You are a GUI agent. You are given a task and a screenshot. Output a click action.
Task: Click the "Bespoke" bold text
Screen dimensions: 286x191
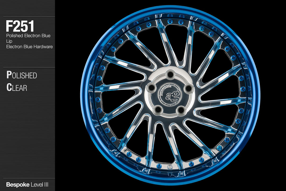(x=18, y=185)
